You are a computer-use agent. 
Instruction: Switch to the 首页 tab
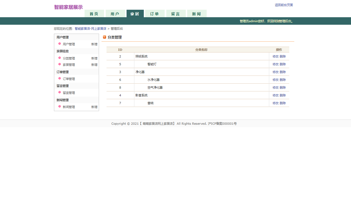94,13
